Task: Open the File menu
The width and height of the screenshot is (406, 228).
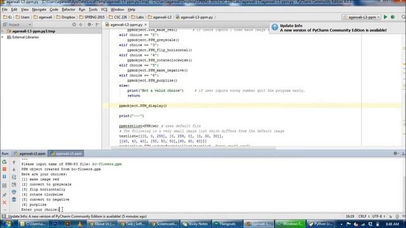Action: point(4,9)
